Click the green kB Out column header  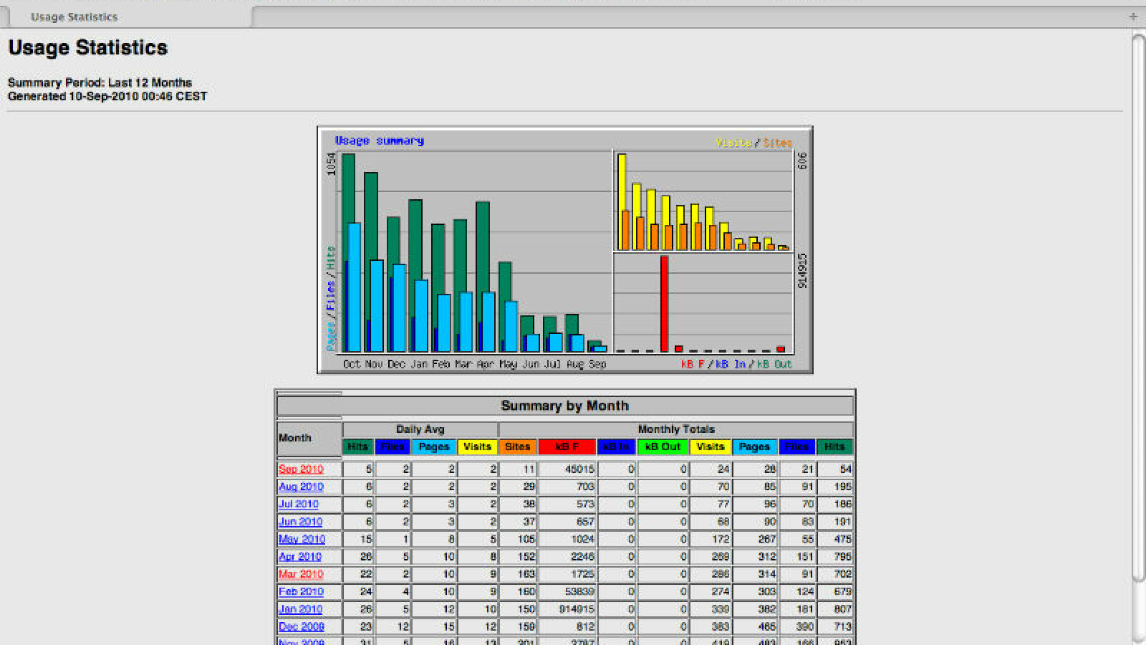[663, 446]
